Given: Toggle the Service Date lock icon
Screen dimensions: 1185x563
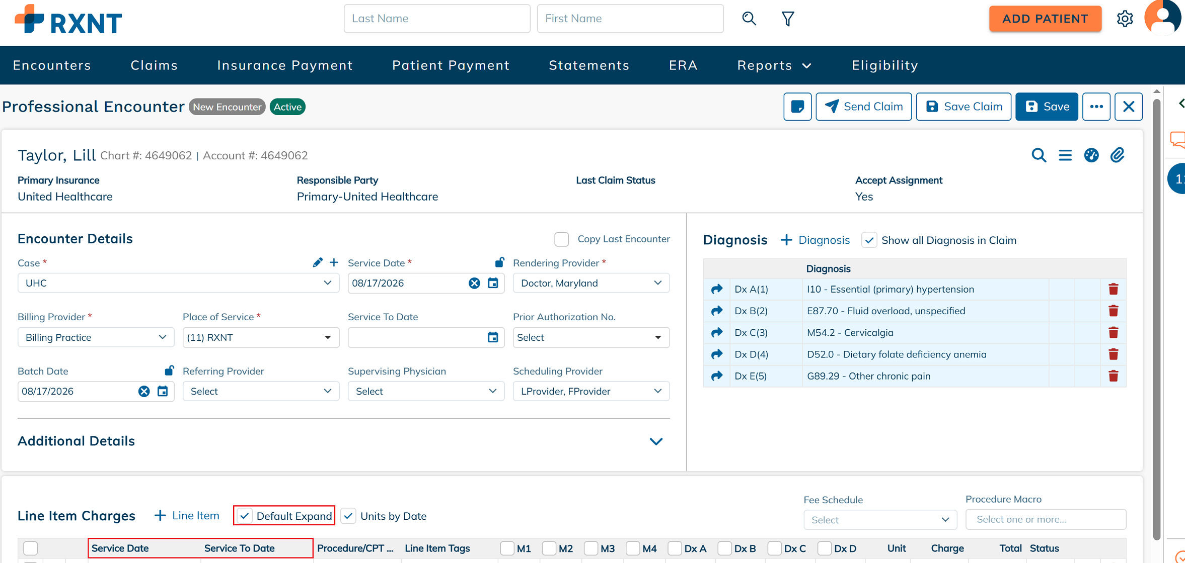Looking at the screenshot, I should coord(499,262).
